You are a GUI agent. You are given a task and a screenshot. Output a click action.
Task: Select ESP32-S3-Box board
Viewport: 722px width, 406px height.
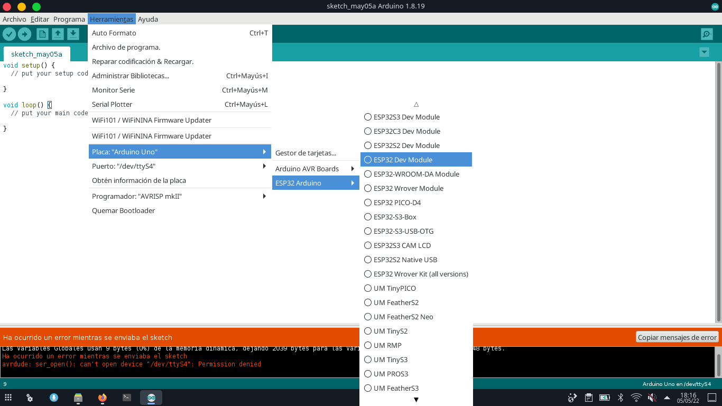(416, 217)
